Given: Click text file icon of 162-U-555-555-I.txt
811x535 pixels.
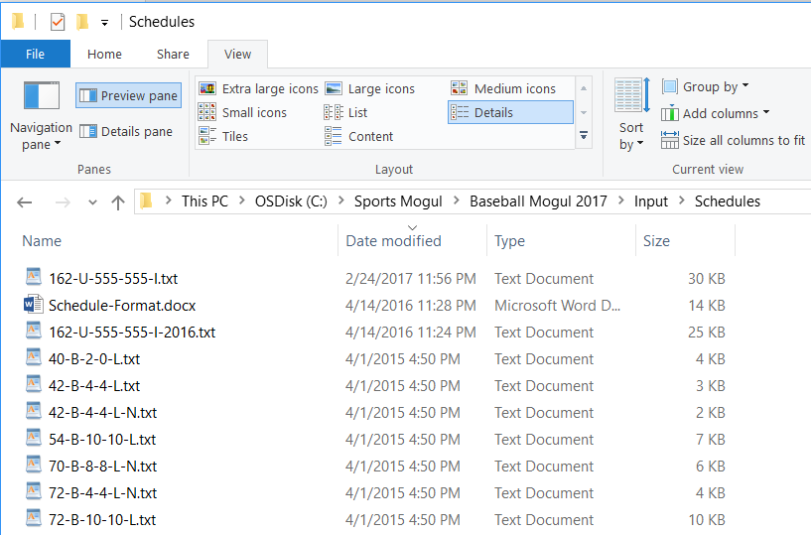Looking at the screenshot, I should tap(34, 277).
